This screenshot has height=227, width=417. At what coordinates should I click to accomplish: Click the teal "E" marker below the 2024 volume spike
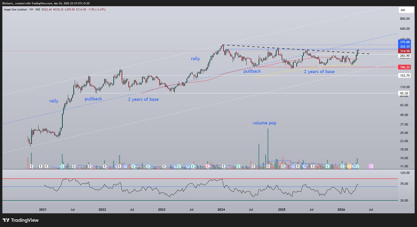268,166
